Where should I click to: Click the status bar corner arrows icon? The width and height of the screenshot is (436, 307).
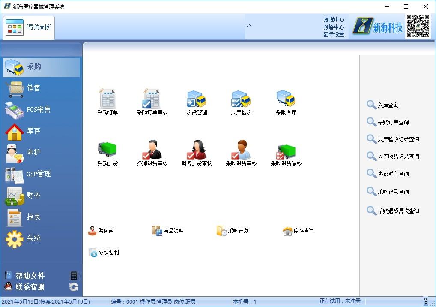(426, 302)
